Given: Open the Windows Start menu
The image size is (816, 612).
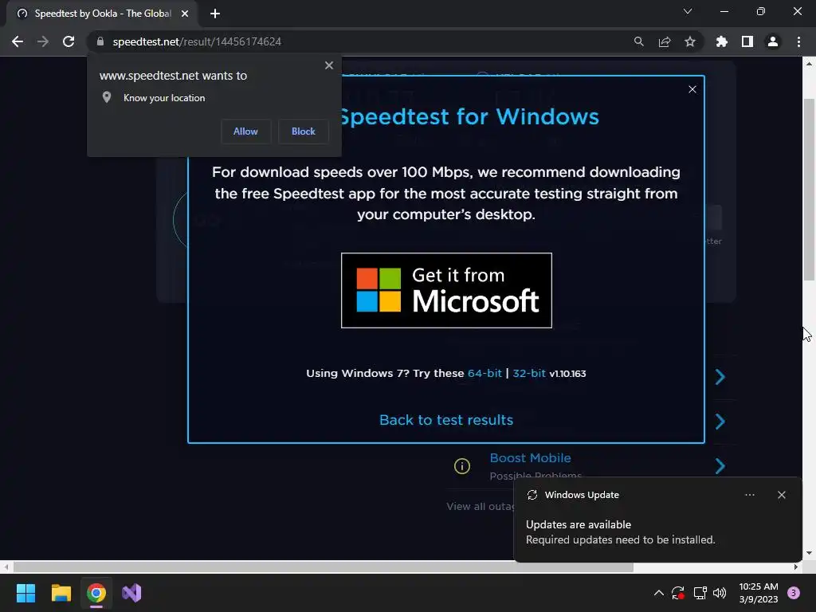Looking at the screenshot, I should coord(25,593).
